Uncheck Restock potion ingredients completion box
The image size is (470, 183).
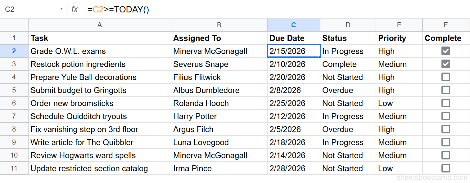[x=445, y=64]
